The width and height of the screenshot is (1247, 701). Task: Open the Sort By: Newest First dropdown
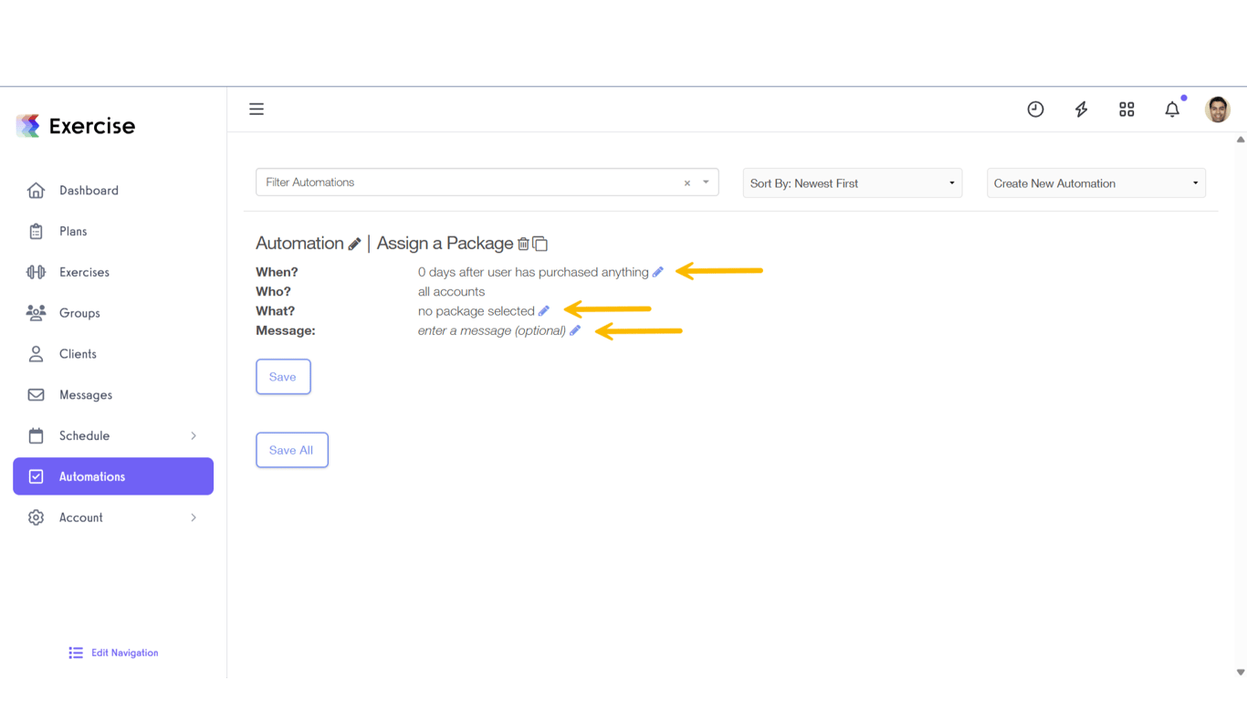pos(852,183)
